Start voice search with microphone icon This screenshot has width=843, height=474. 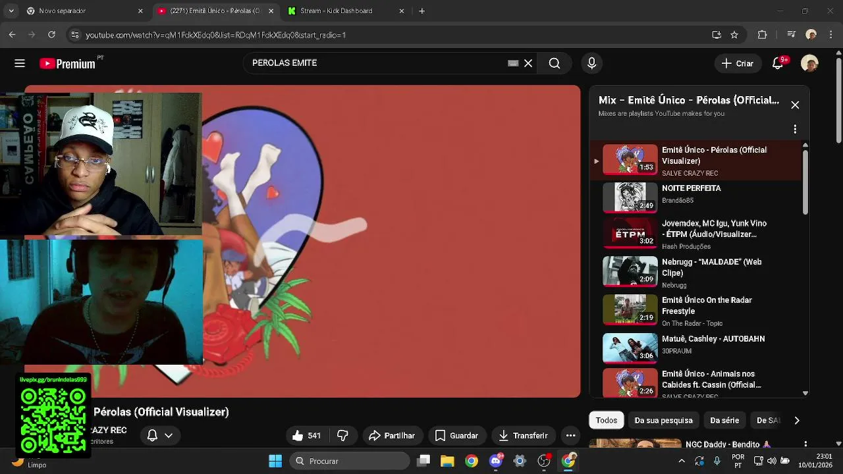[x=591, y=63]
